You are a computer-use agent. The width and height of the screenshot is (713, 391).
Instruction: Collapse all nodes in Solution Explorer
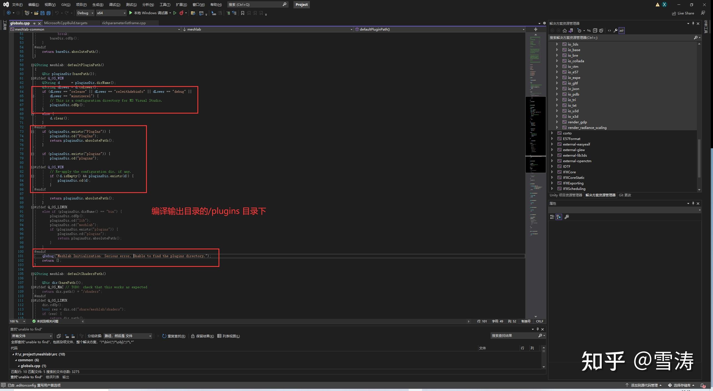tap(595, 31)
